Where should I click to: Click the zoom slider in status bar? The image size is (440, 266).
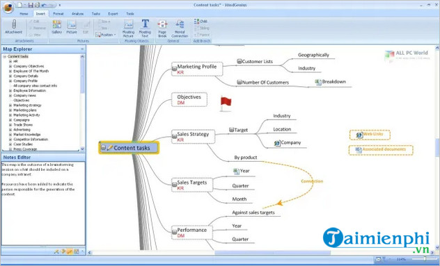pos(425,259)
